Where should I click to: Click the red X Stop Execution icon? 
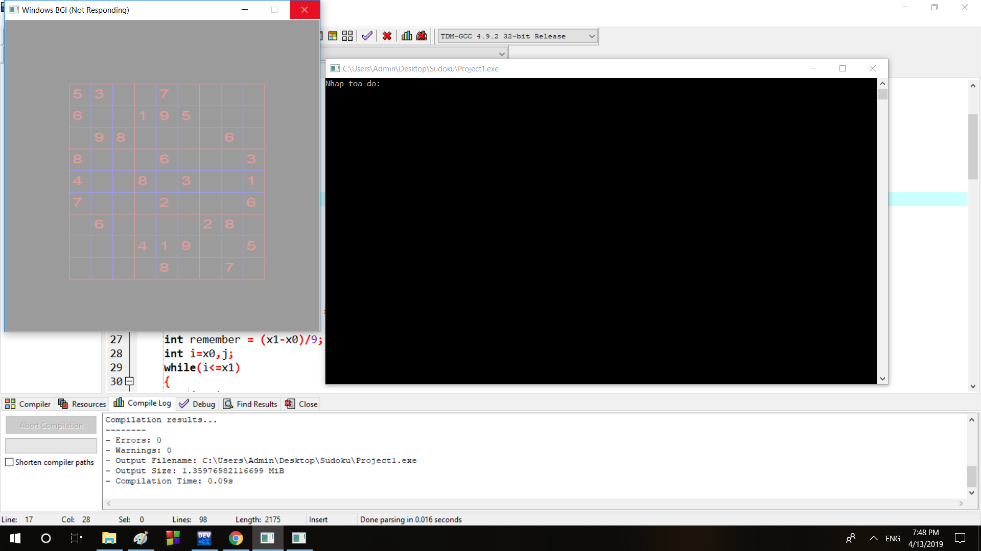coord(387,36)
